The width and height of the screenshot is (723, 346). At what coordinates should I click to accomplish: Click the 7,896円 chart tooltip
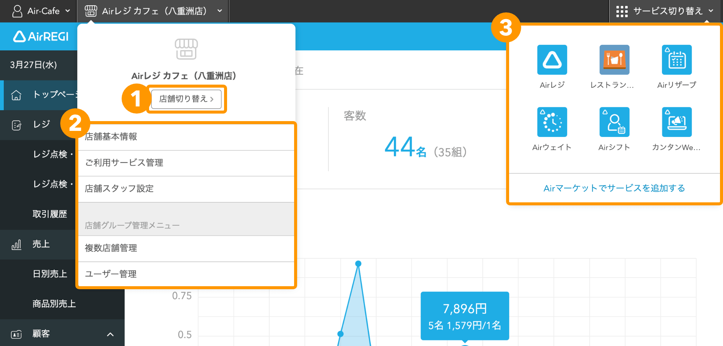click(x=465, y=316)
